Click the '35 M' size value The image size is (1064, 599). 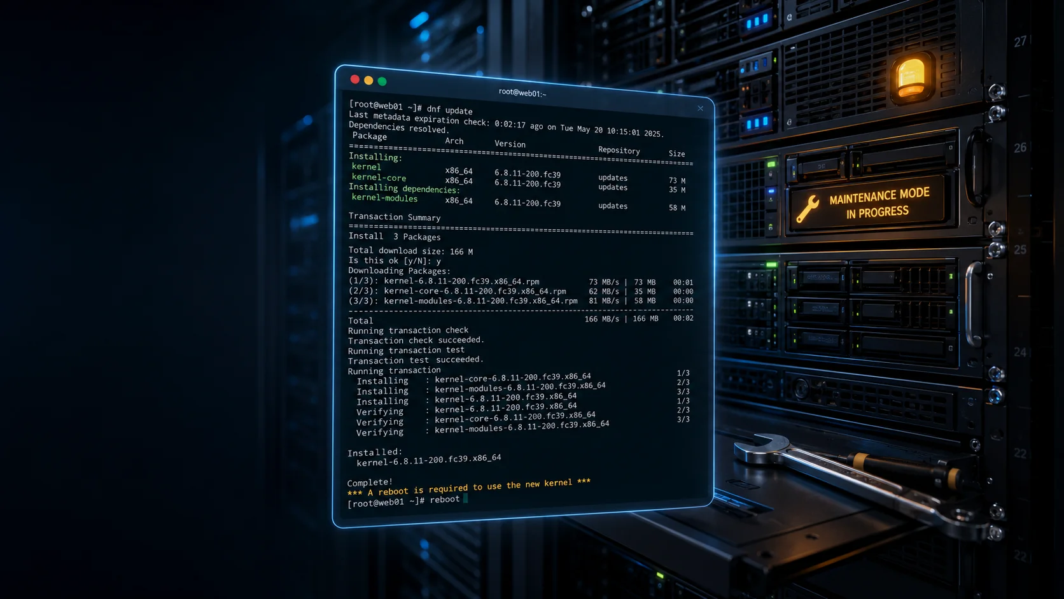[676, 190]
